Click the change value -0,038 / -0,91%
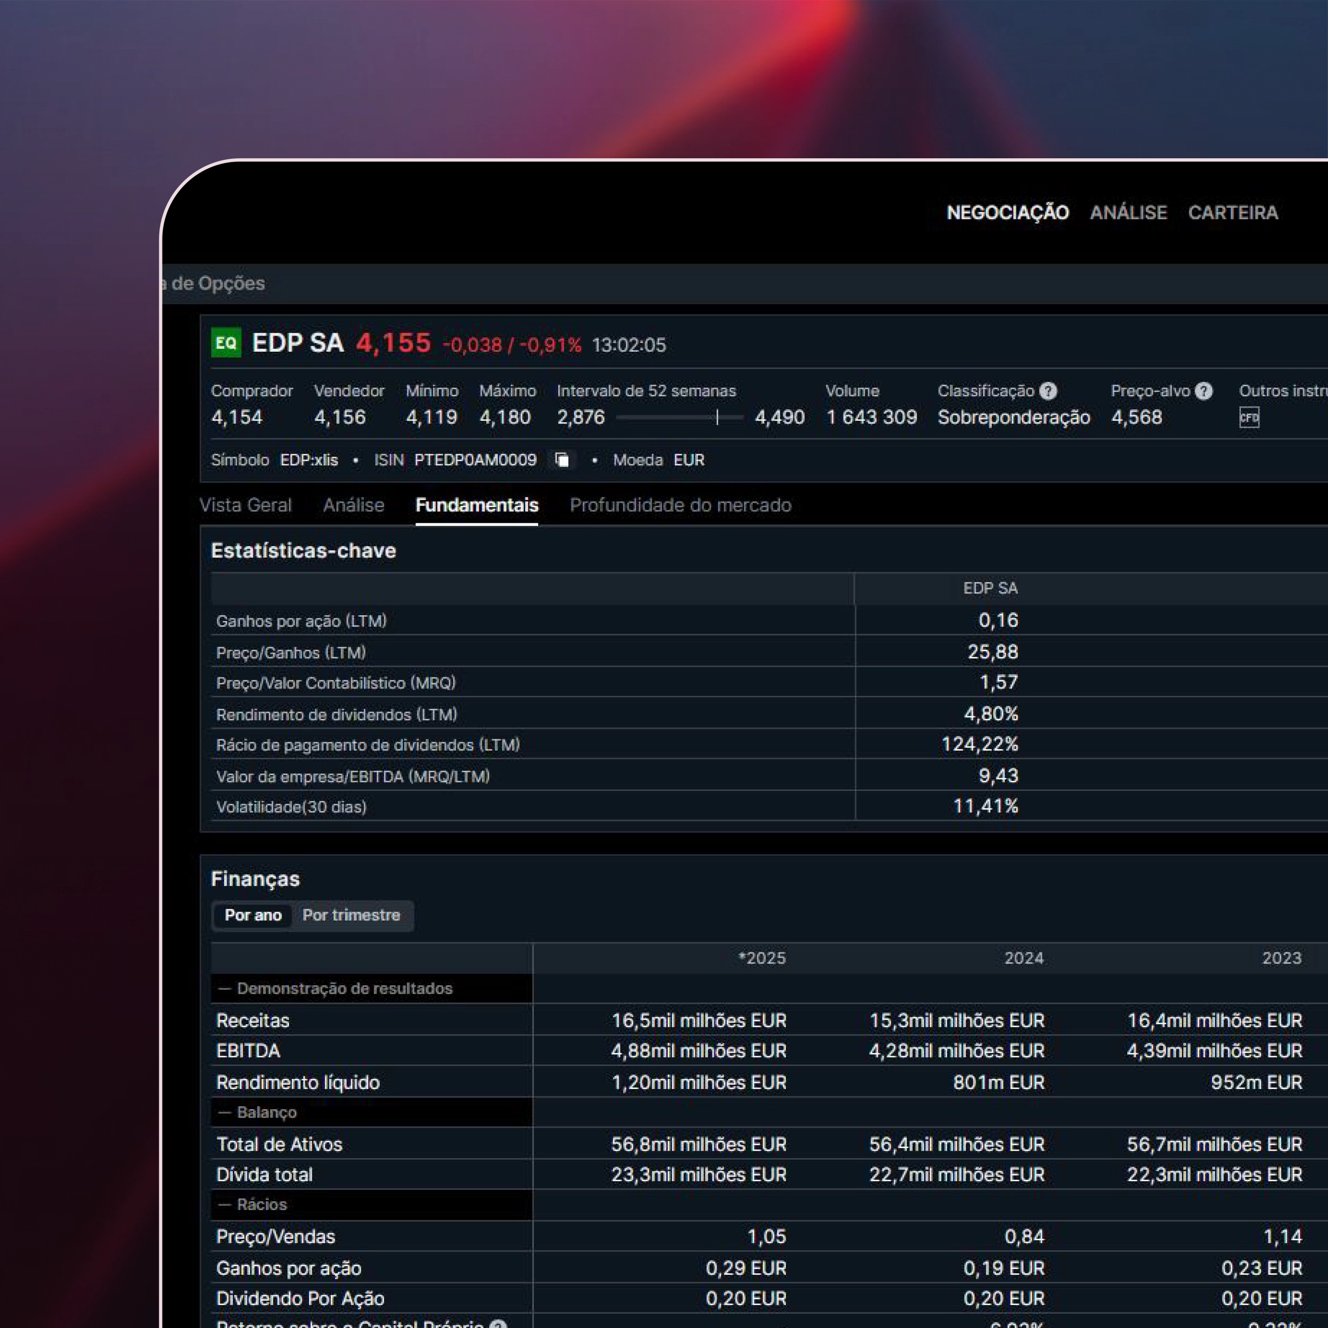1328x1328 pixels. tap(512, 344)
